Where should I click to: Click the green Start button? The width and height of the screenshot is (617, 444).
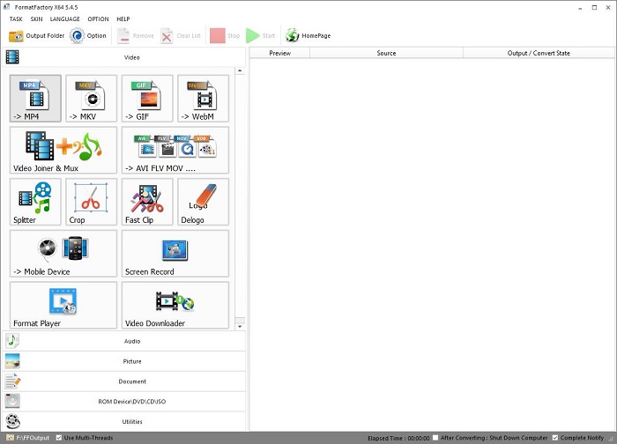261,36
